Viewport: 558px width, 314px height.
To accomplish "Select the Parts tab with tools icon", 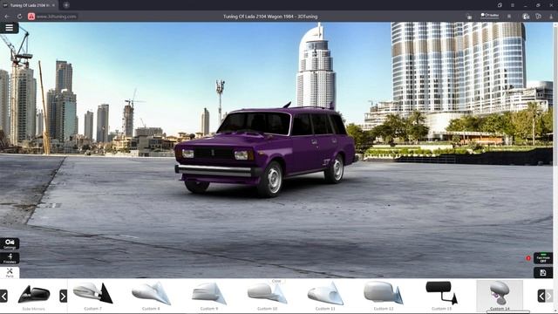I will (10, 273).
